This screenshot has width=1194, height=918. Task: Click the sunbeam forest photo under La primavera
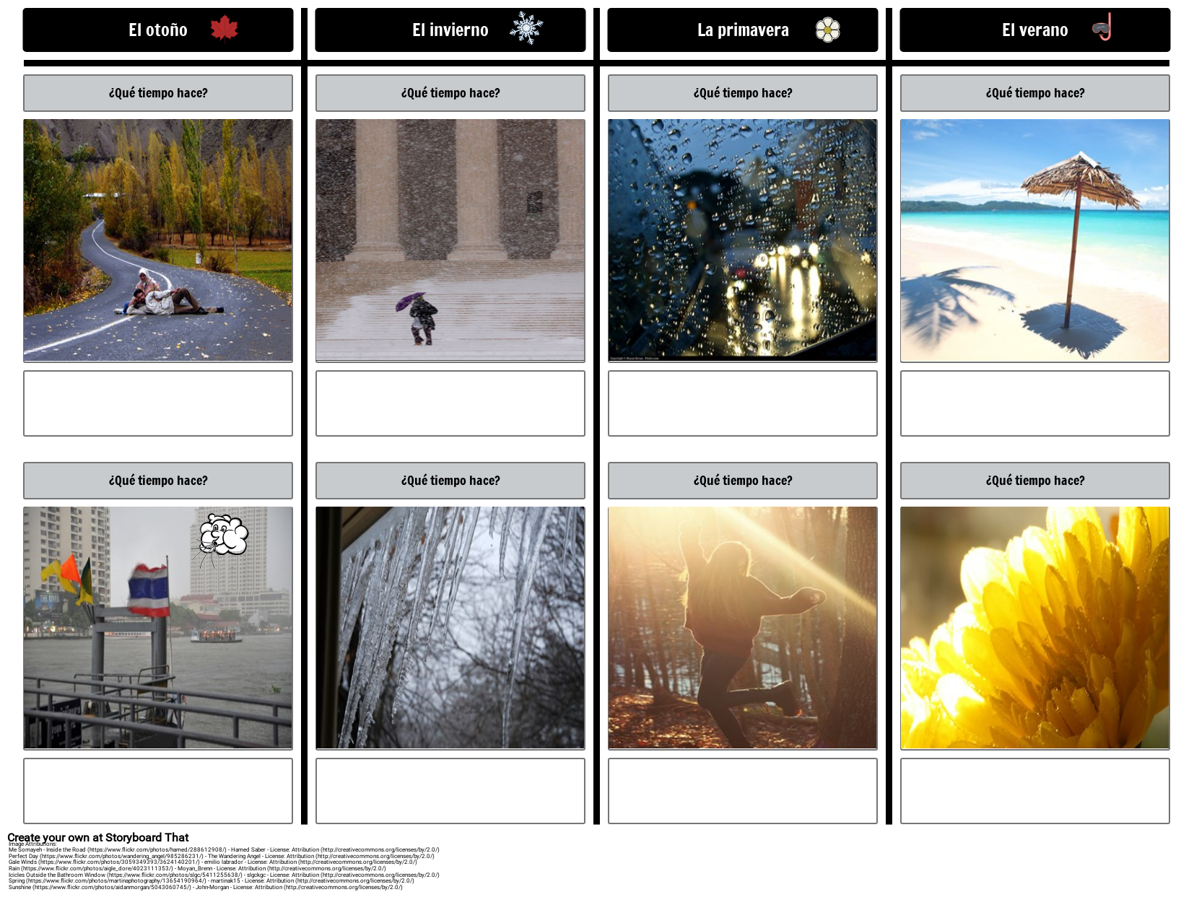pos(742,626)
